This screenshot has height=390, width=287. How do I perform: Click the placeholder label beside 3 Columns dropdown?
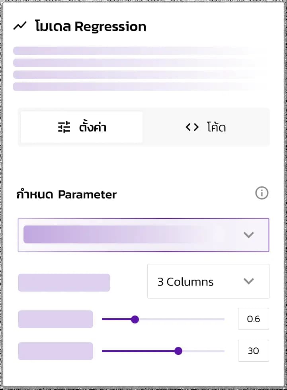tap(64, 282)
